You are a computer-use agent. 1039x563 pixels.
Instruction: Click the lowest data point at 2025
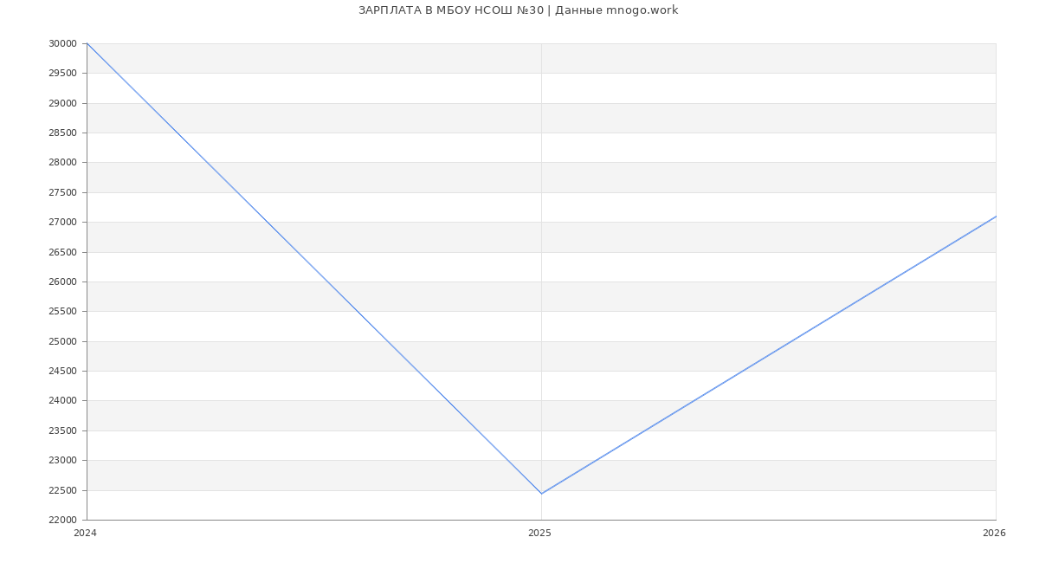pyautogui.click(x=541, y=494)
